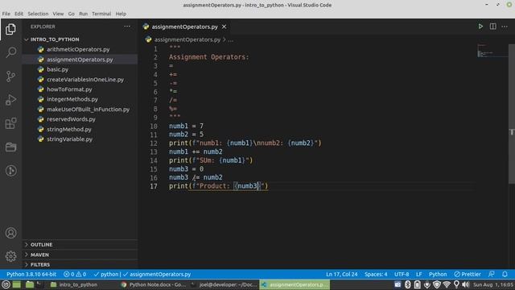Image resolution: width=515 pixels, height=290 pixels.
Task: Open the Help menu
Action: (x=121, y=14)
